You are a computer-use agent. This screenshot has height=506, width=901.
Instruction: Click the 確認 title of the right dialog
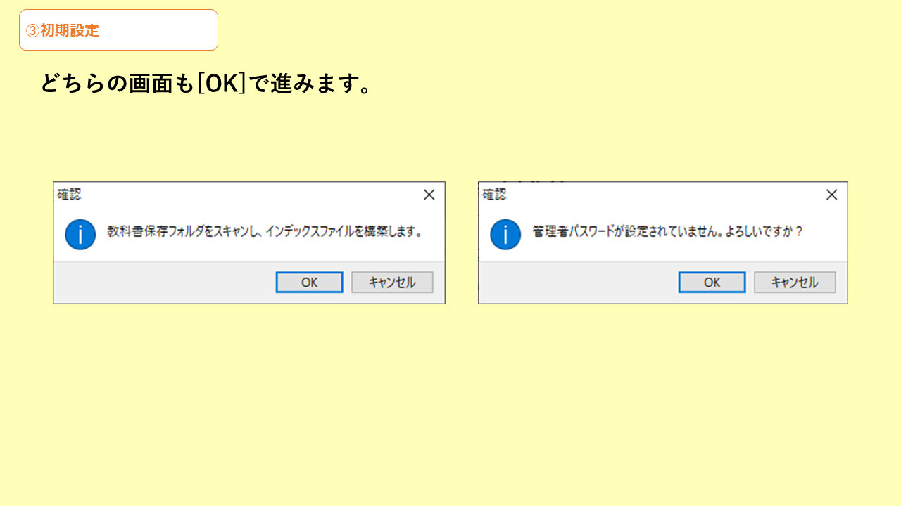pos(494,195)
